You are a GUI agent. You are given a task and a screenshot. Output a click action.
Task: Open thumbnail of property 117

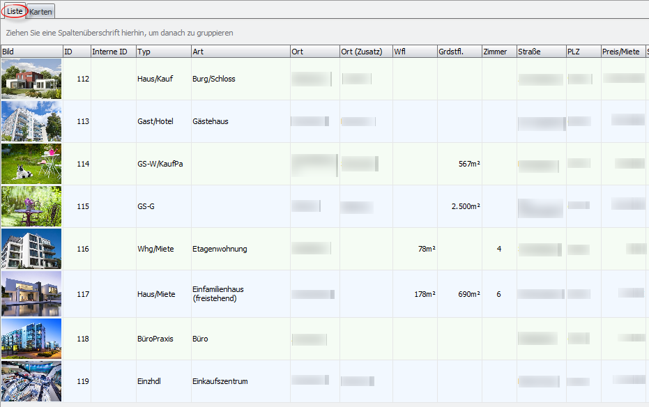(31, 294)
